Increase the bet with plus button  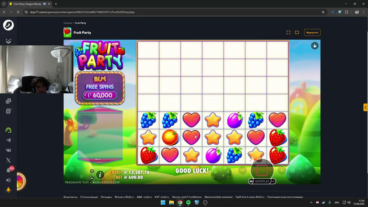click(x=282, y=170)
